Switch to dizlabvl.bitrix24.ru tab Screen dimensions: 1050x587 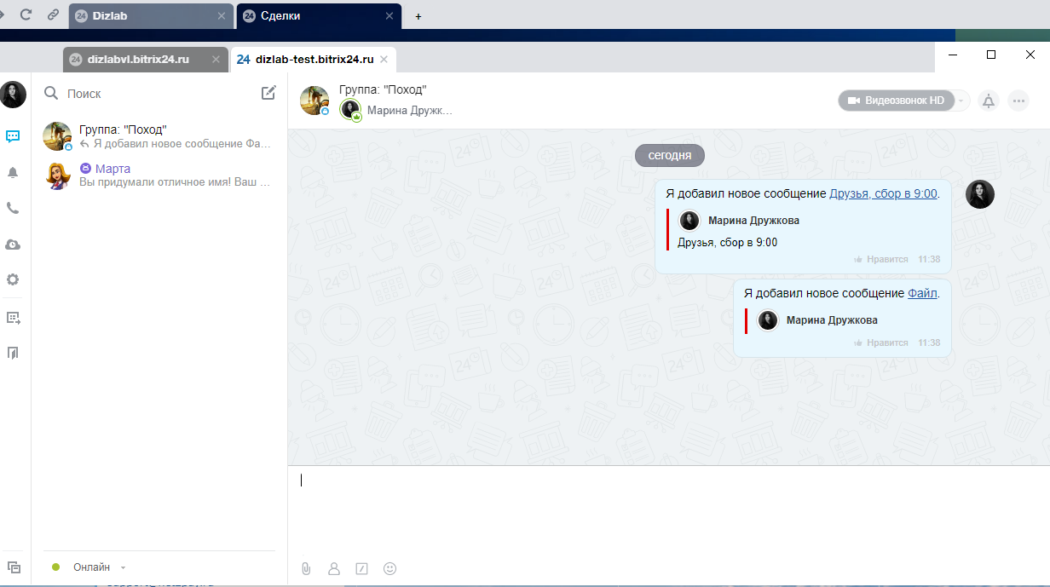click(146, 60)
